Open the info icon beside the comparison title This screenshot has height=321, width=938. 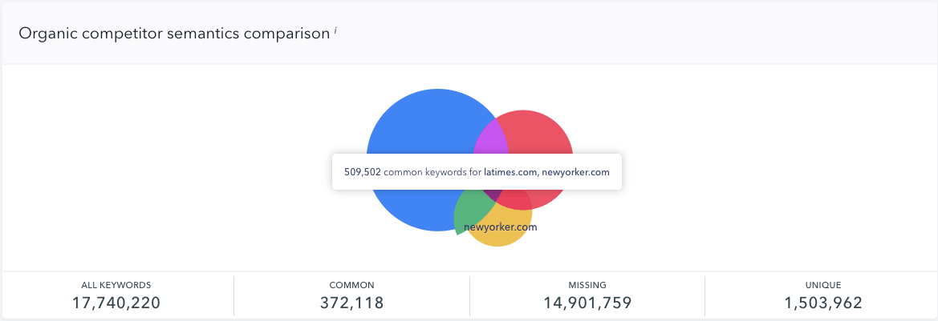[335, 30]
